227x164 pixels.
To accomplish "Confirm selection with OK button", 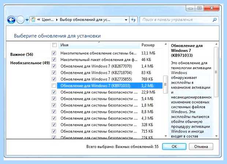I will coord(174,146).
